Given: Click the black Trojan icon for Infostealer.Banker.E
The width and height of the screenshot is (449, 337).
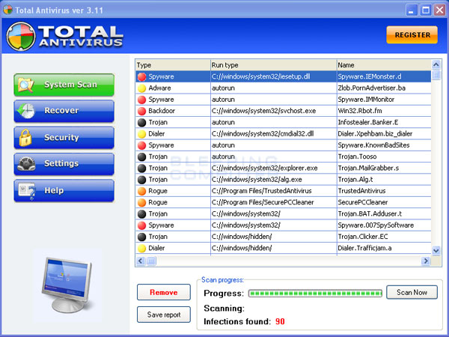Looking at the screenshot, I should coord(141,122).
